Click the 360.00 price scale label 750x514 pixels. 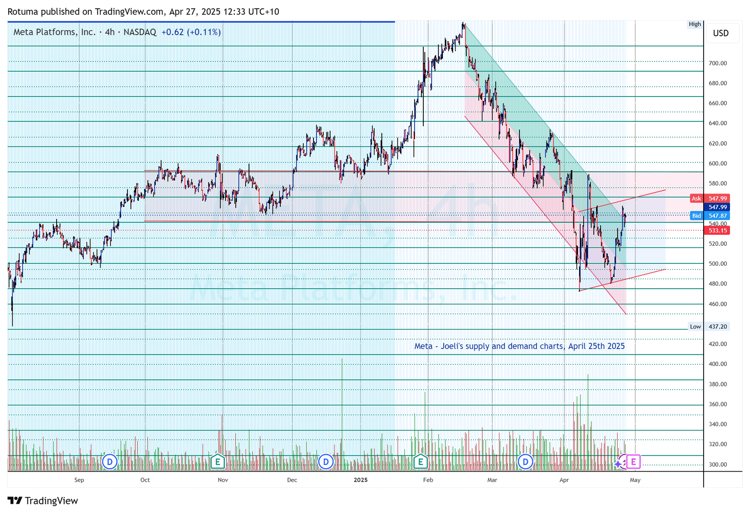click(718, 404)
